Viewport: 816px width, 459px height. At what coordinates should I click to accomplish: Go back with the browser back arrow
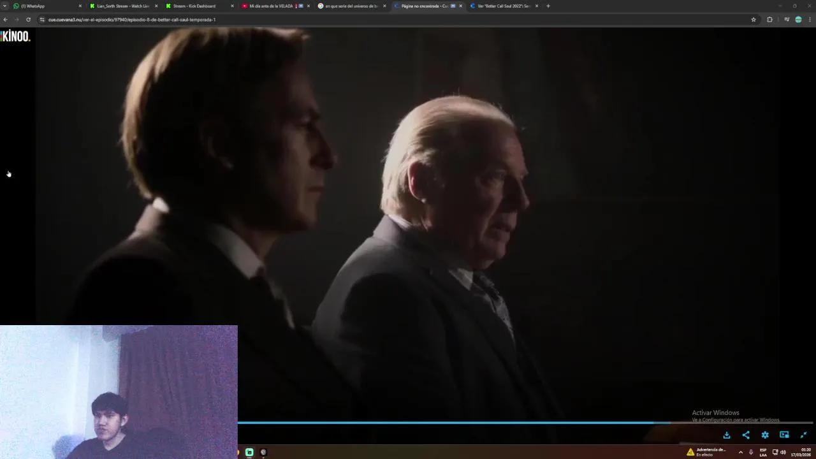(x=5, y=20)
